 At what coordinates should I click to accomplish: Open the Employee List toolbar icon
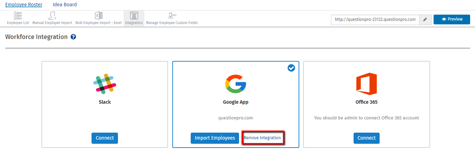point(18,18)
